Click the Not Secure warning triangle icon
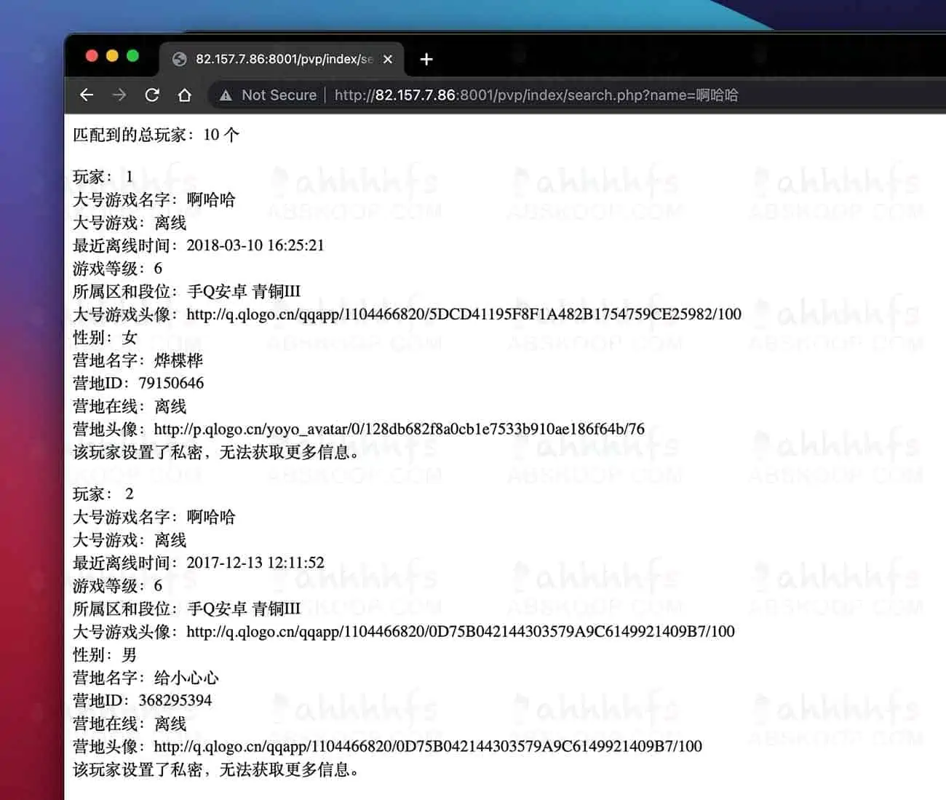Image resolution: width=946 pixels, height=800 pixels. 226,95
